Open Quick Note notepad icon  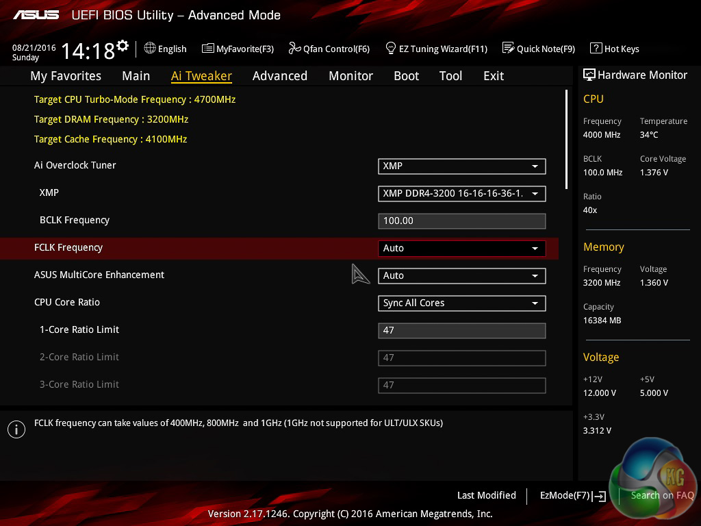point(509,48)
